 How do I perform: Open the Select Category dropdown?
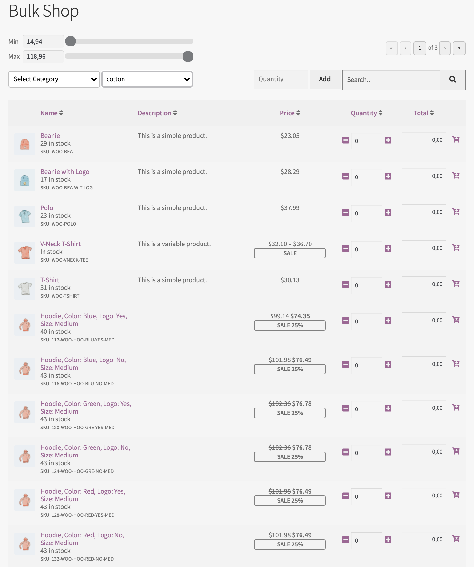coord(54,79)
